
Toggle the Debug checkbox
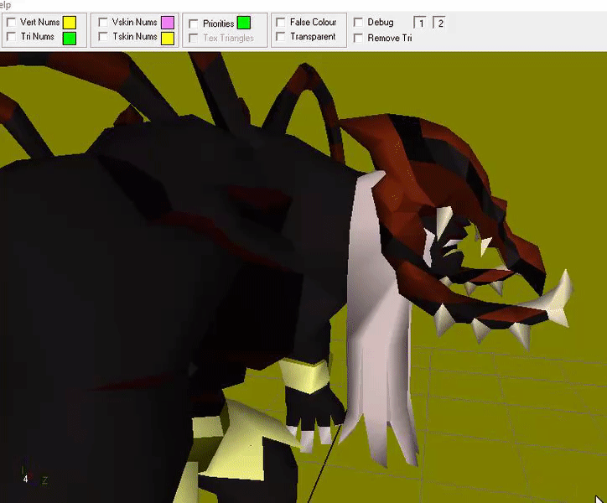click(x=359, y=22)
